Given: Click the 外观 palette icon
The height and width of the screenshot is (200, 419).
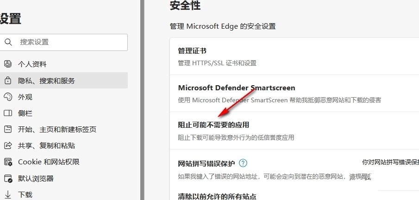Looking at the screenshot, I should 8,97.
